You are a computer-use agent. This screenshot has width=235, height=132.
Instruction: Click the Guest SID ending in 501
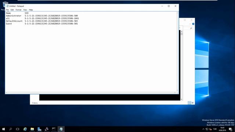coord(51,23)
